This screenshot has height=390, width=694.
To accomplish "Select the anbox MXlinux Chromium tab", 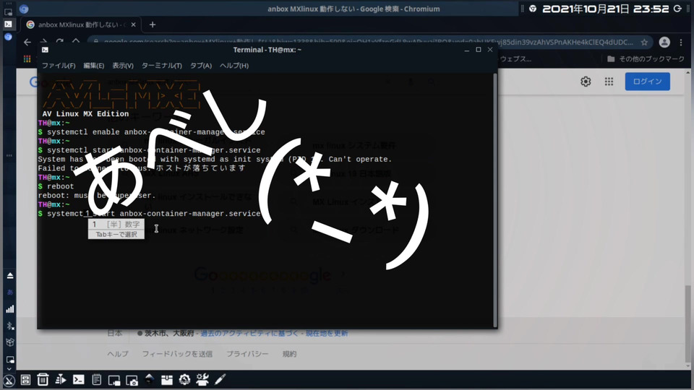I will [81, 25].
